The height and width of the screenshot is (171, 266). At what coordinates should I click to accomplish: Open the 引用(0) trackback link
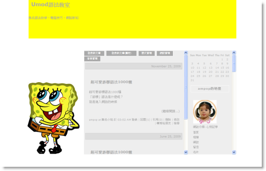(157, 119)
